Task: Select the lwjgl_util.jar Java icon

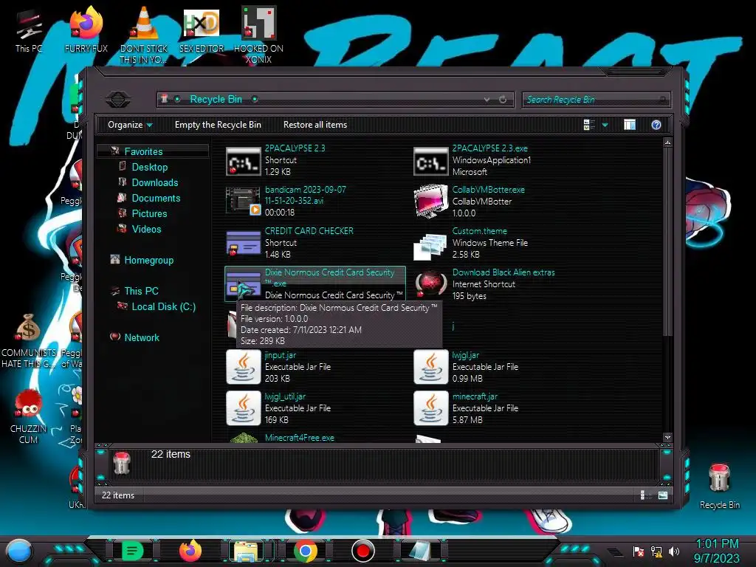Action: [x=243, y=408]
